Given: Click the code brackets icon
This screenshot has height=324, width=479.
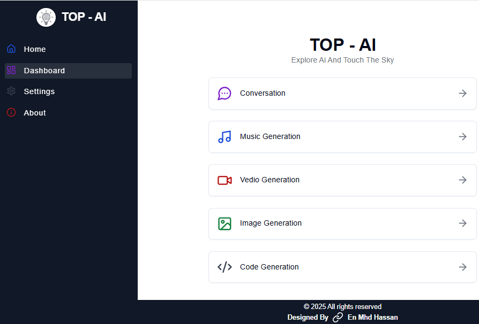Looking at the screenshot, I should (x=224, y=267).
